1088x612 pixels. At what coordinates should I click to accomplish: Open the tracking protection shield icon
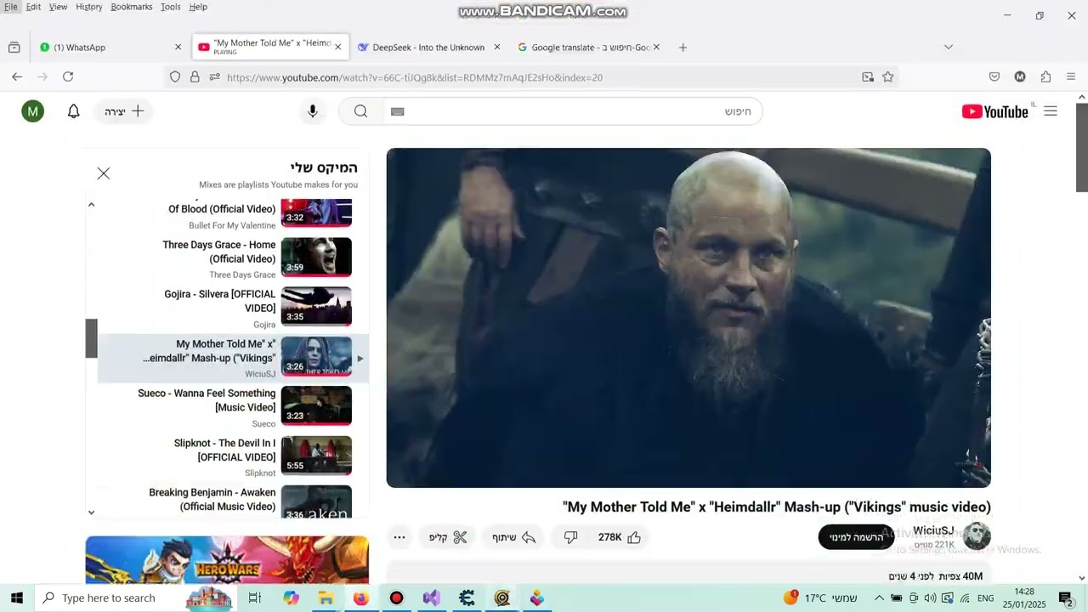pos(175,76)
